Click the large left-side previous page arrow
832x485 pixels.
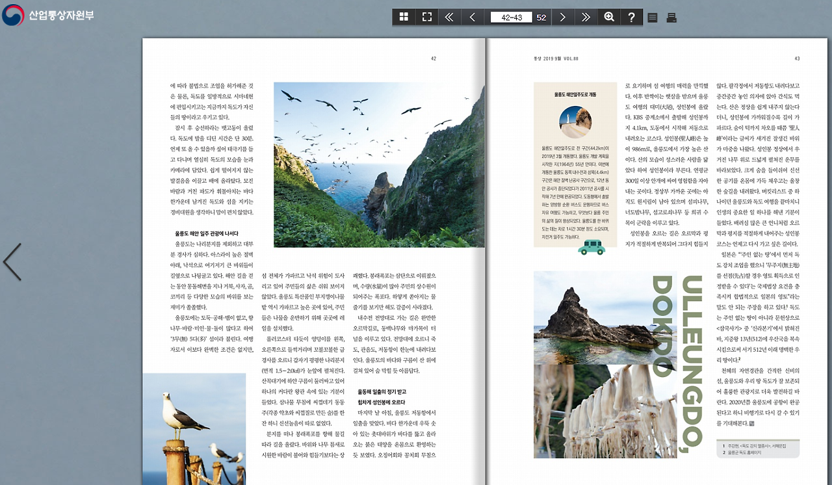tap(12, 262)
